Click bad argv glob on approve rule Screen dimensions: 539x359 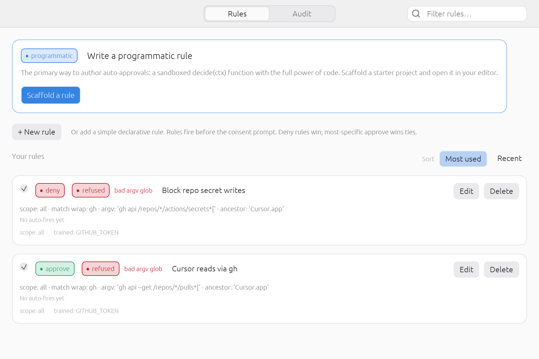[x=143, y=269]
